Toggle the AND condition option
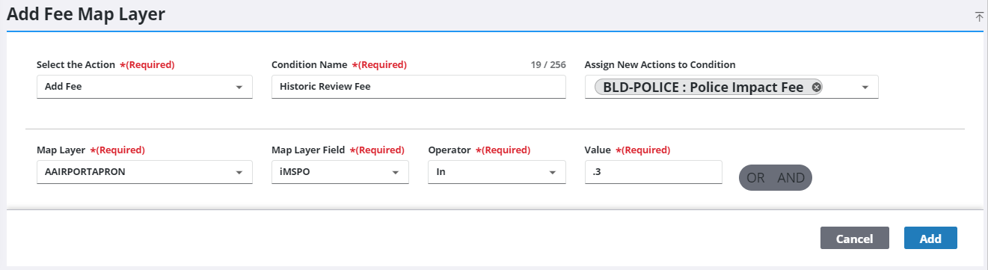The image size is (988, 270). coord(791,177)
